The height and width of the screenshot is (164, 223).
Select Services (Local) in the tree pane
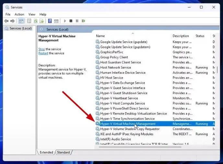21,28
